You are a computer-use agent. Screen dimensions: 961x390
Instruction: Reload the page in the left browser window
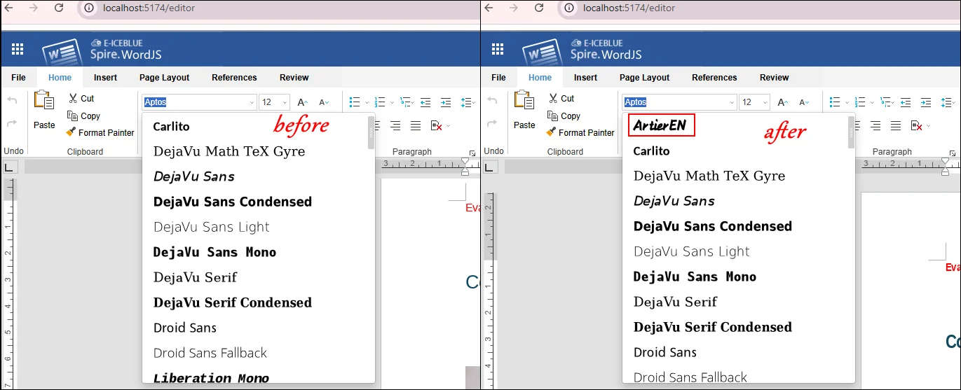(59, 8)
